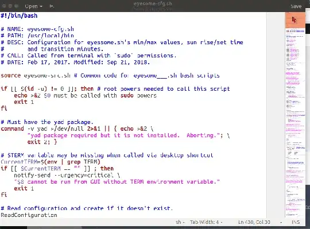Viewport: 310px width, 229px height.
Task: Save the eyesome-cfg.sh document
Action: (296, 6)
